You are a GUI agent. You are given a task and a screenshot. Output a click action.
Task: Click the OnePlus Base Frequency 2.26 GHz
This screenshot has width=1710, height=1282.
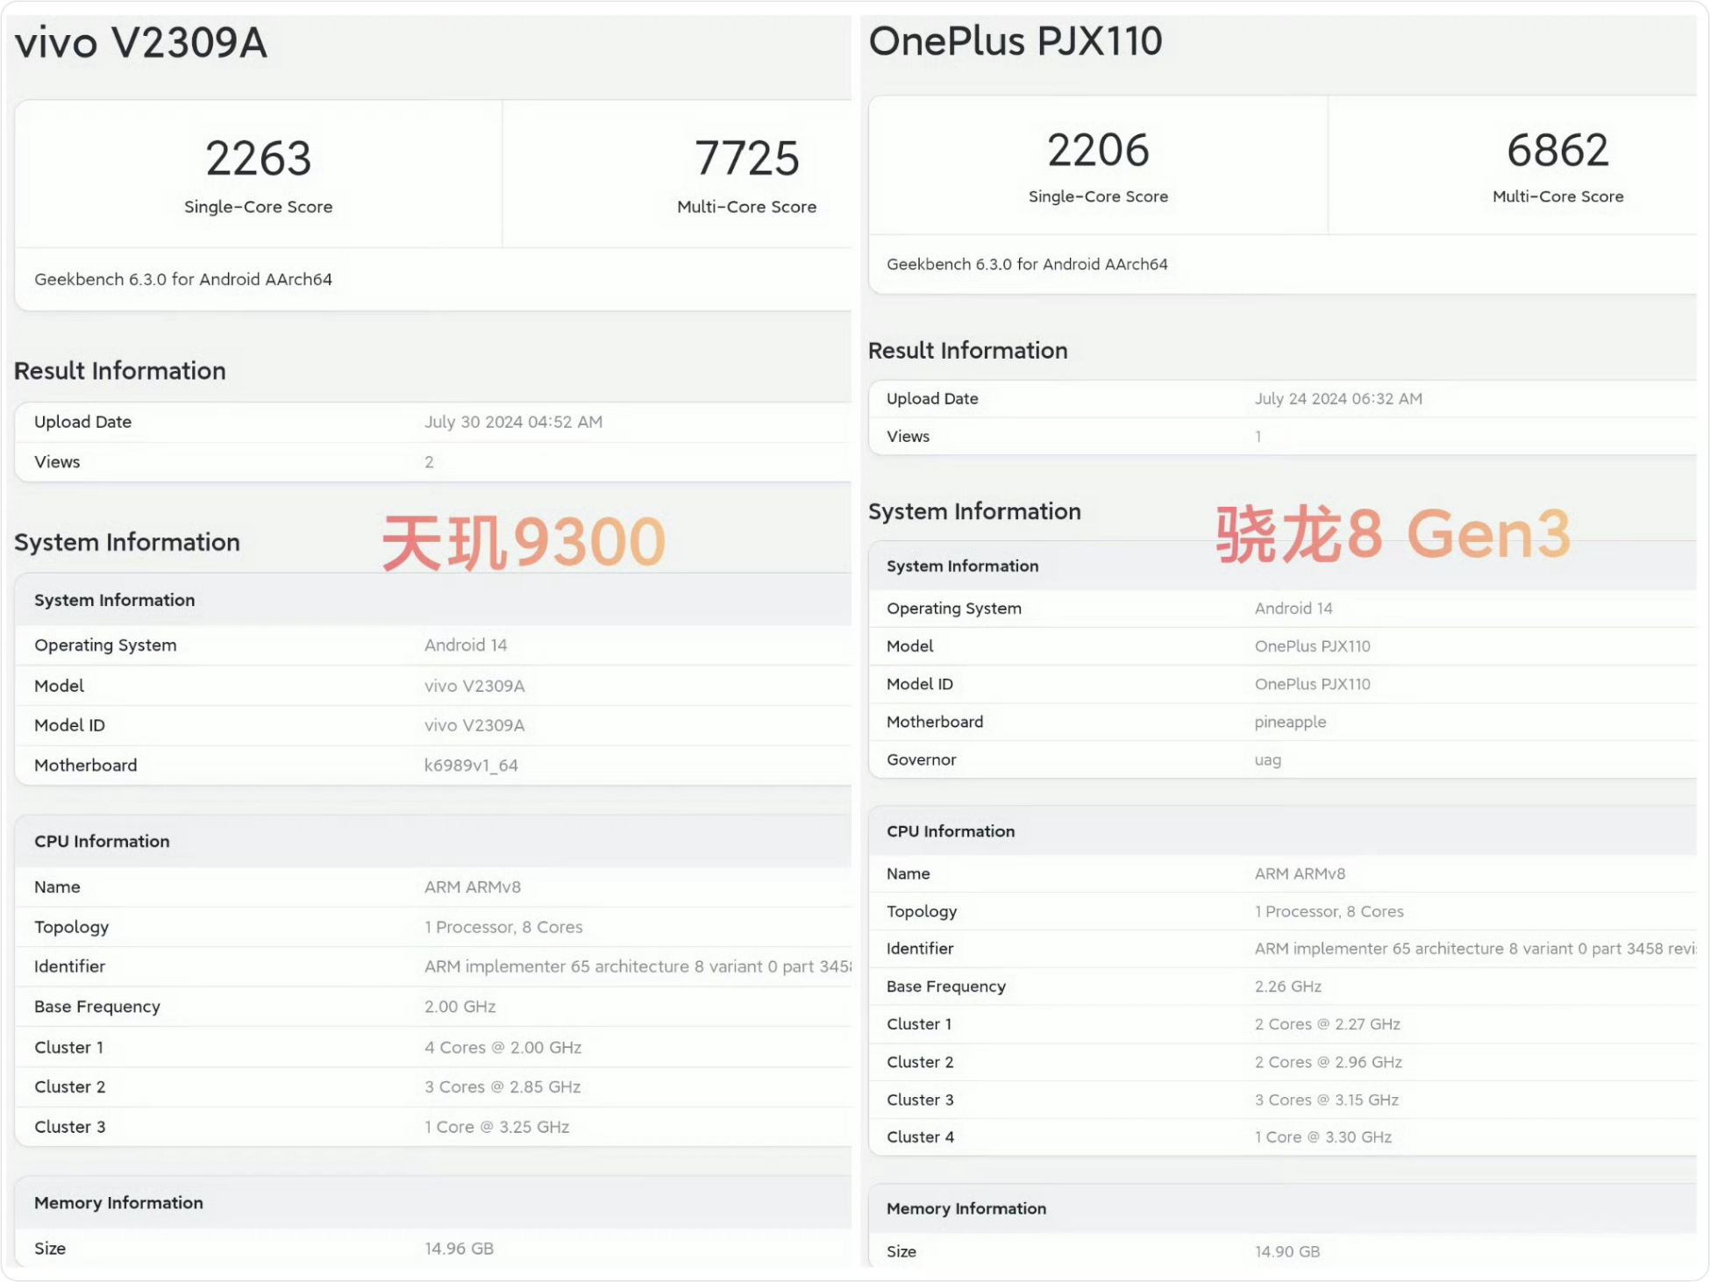[1287, 986]
